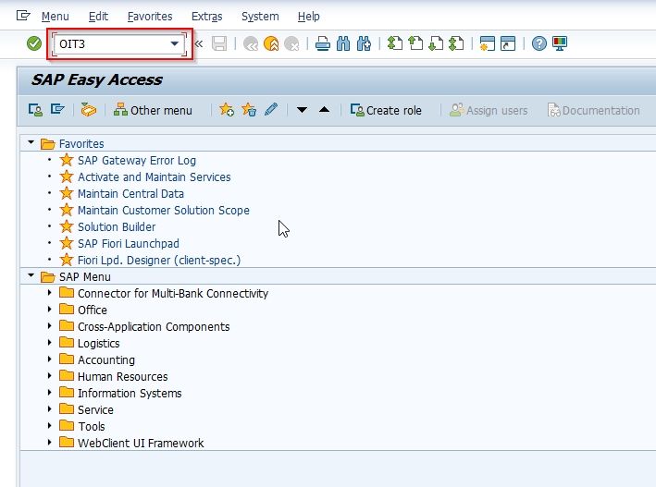Click the green Enter checkmark icon

click(34, 43)
